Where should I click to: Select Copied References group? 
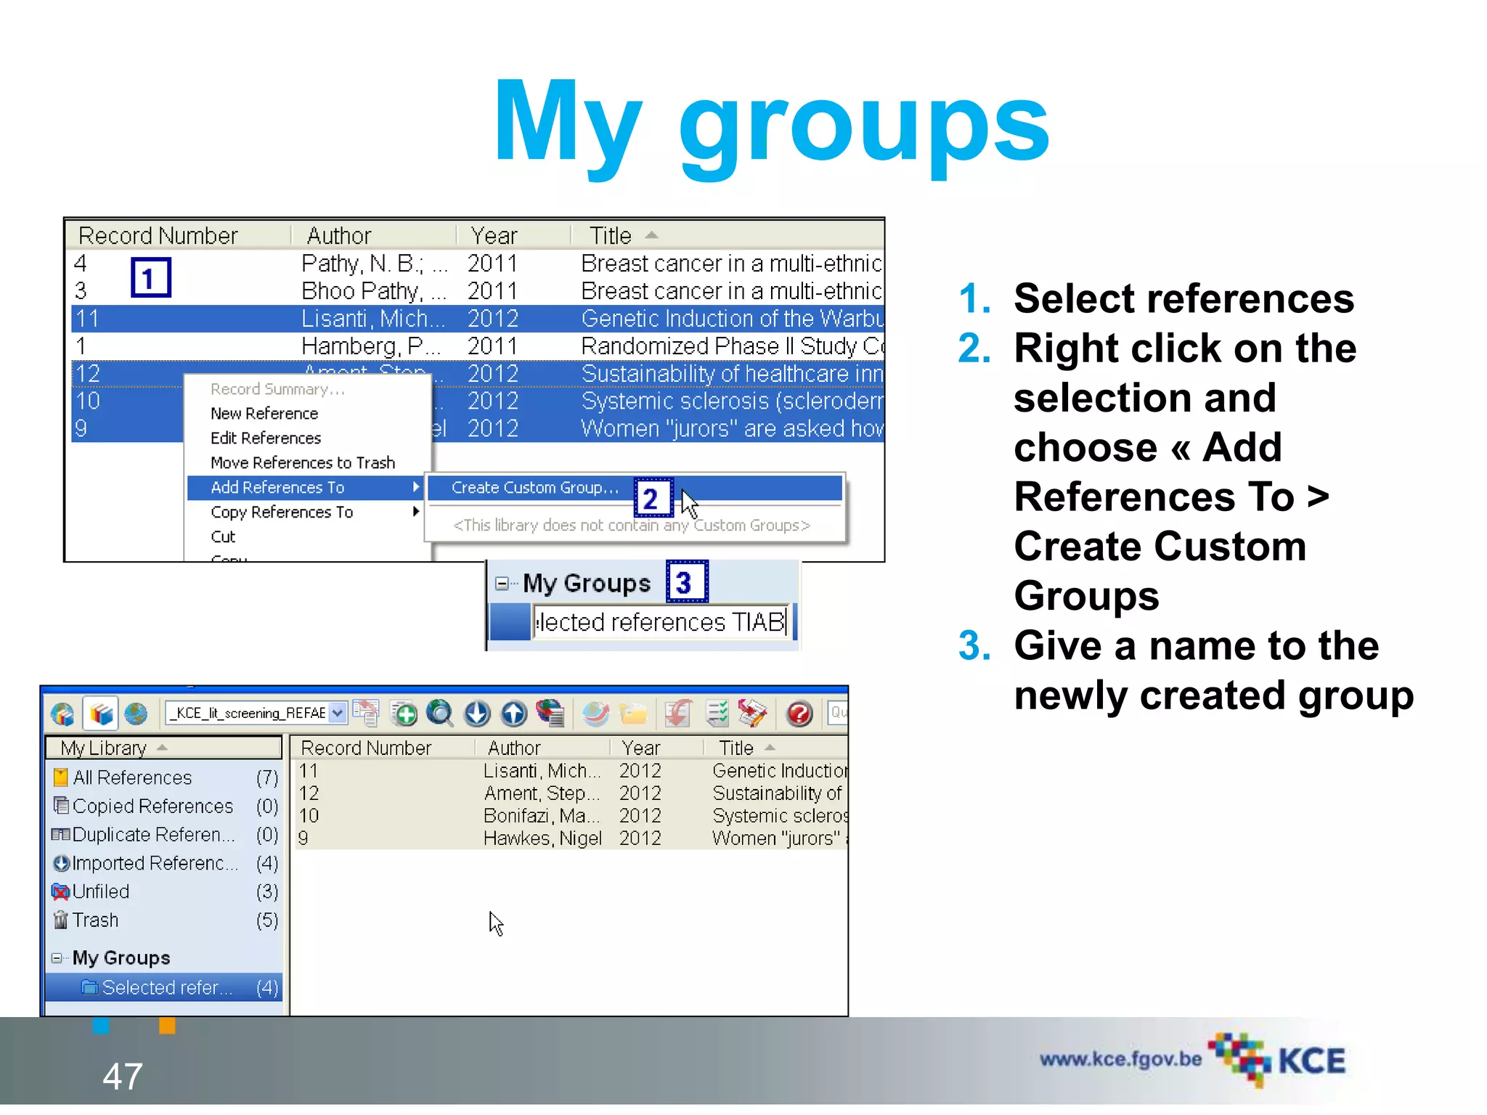point(165,806)
